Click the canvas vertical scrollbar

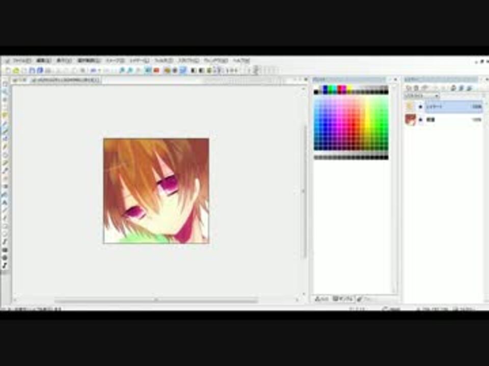304,191
